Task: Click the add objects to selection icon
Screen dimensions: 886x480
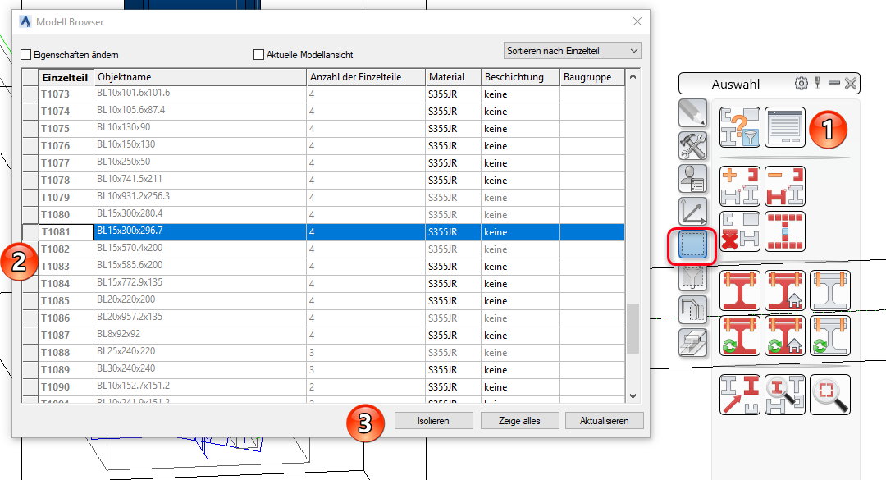Action: [740, 186]
